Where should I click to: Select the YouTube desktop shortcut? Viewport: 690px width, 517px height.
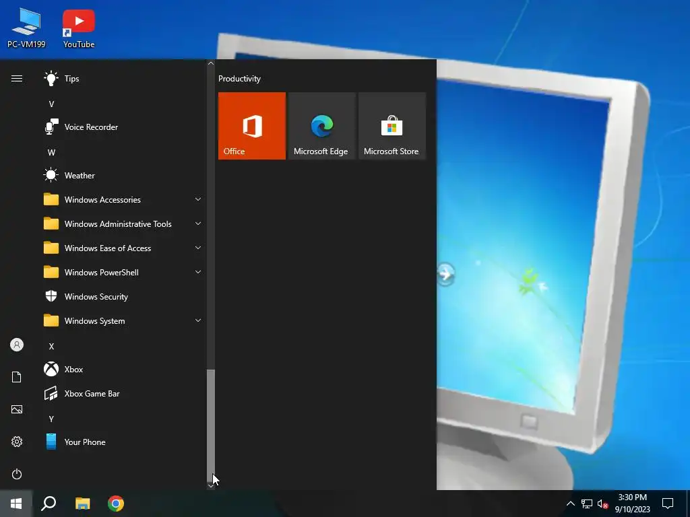(x=79, y=28)
